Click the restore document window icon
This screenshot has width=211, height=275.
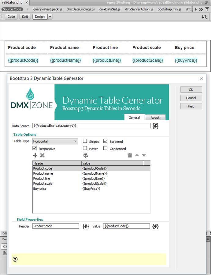[206, 2]
